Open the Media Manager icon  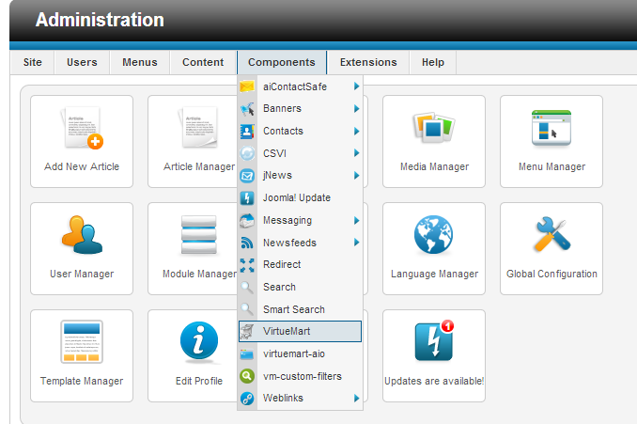(x=433, y=128)
